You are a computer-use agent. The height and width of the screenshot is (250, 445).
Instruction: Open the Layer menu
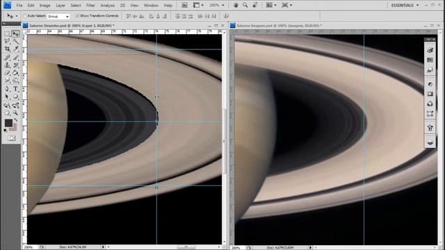(60, 6)
